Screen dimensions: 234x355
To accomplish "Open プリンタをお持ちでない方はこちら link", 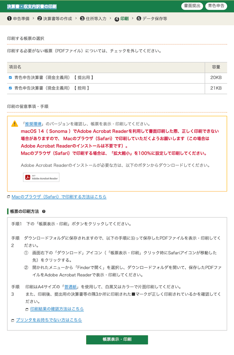I will point(49,320).
